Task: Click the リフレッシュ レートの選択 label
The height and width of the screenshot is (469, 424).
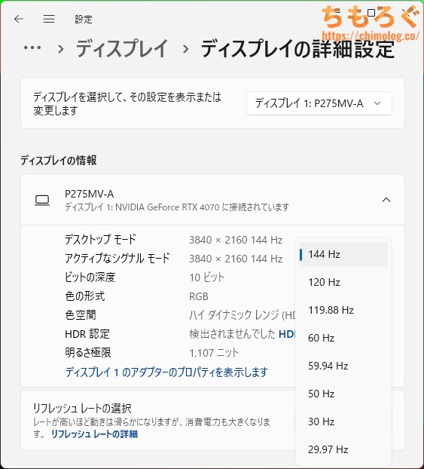Action: [x=82, y=408]
